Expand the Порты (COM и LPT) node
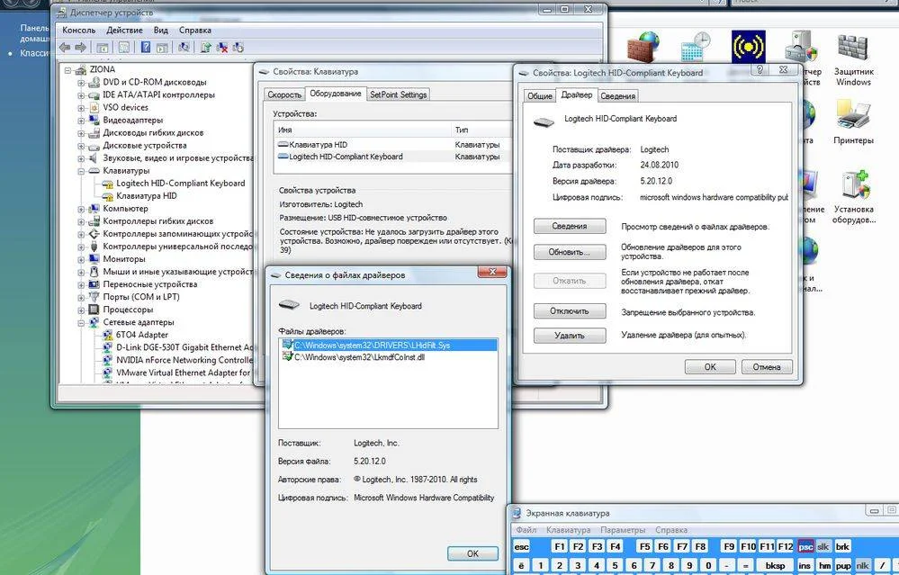 coord(81,297)
